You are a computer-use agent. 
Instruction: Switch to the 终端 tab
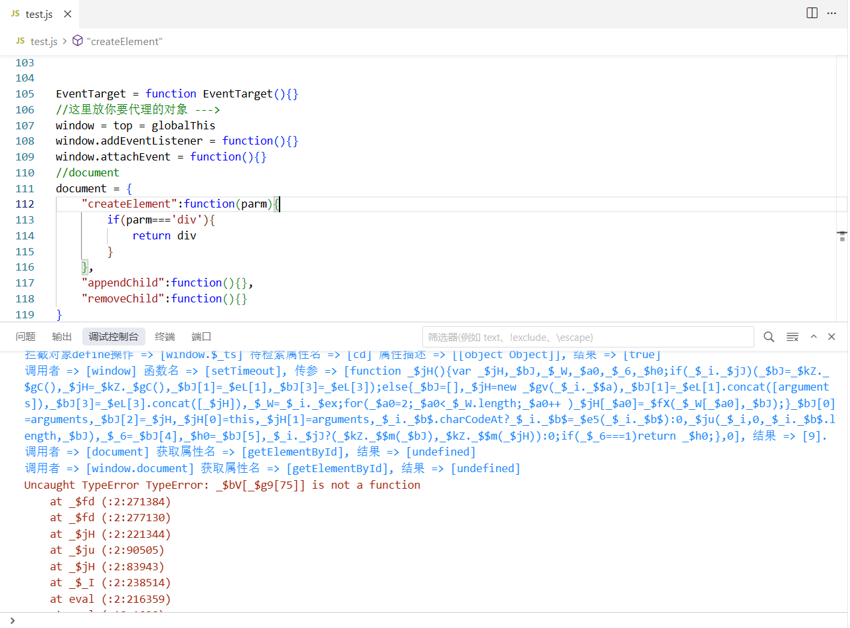point(165,337)
